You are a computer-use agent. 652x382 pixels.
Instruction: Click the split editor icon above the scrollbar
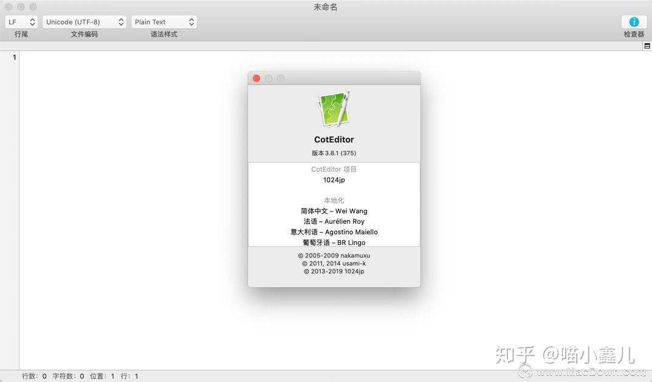point(647,45)
